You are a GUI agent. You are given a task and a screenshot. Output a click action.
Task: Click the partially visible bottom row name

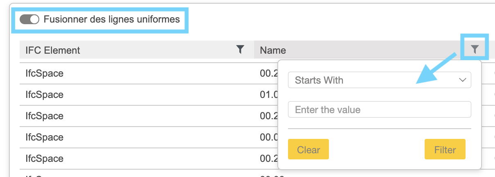pyautogui.click(x=272, y=175)
